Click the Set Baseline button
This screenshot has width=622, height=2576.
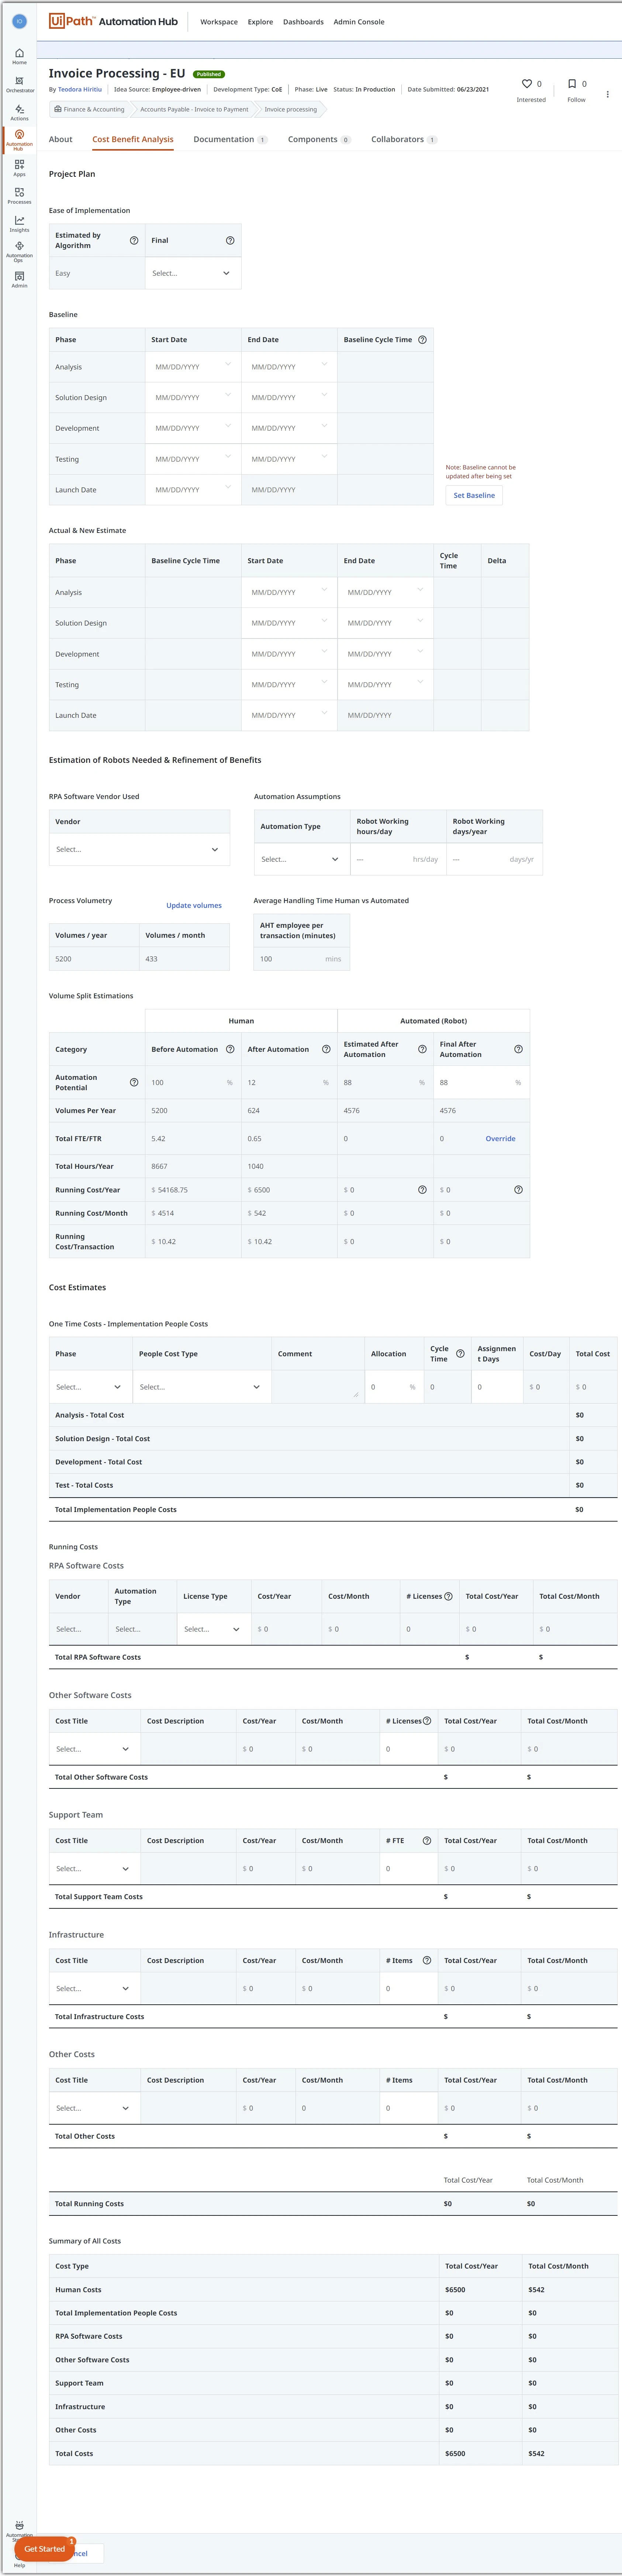coord(474,495)
